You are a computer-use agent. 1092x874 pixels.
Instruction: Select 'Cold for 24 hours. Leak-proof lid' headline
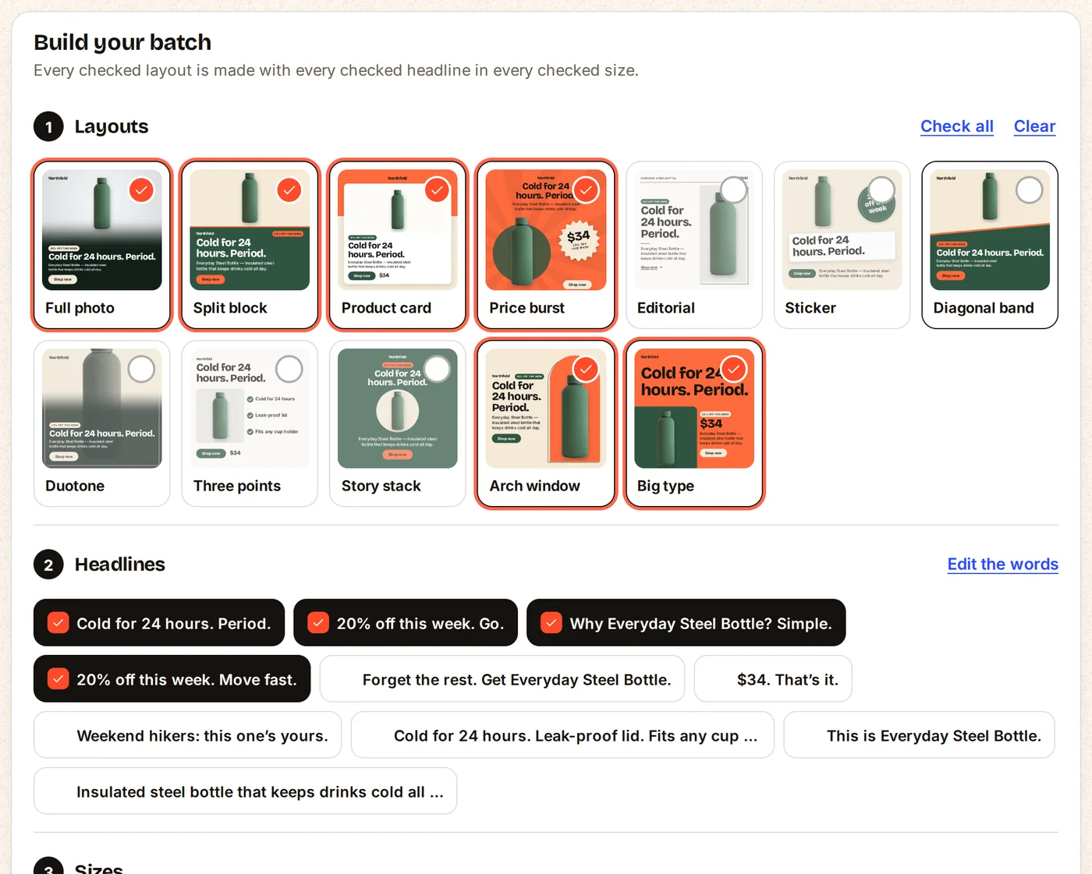click(x=562, y=735)
